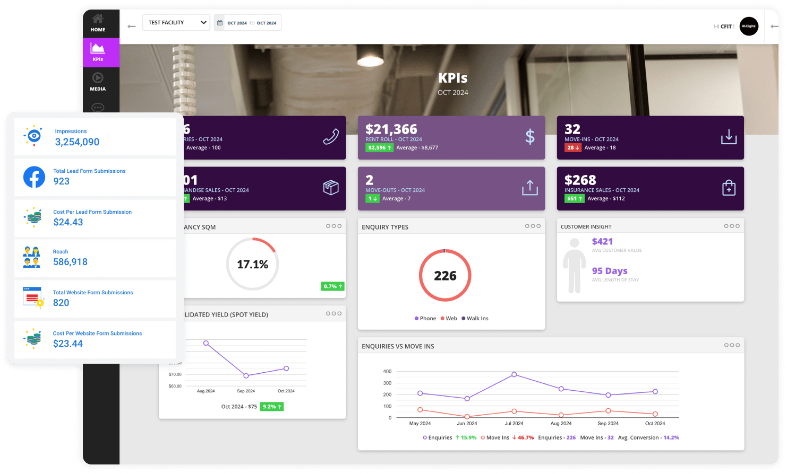The width and height of the screenshot is (787, 474).
Task: Click the dollar icon on the Rent Roll card
Action: pyautogui.click(x=529, y=137)
